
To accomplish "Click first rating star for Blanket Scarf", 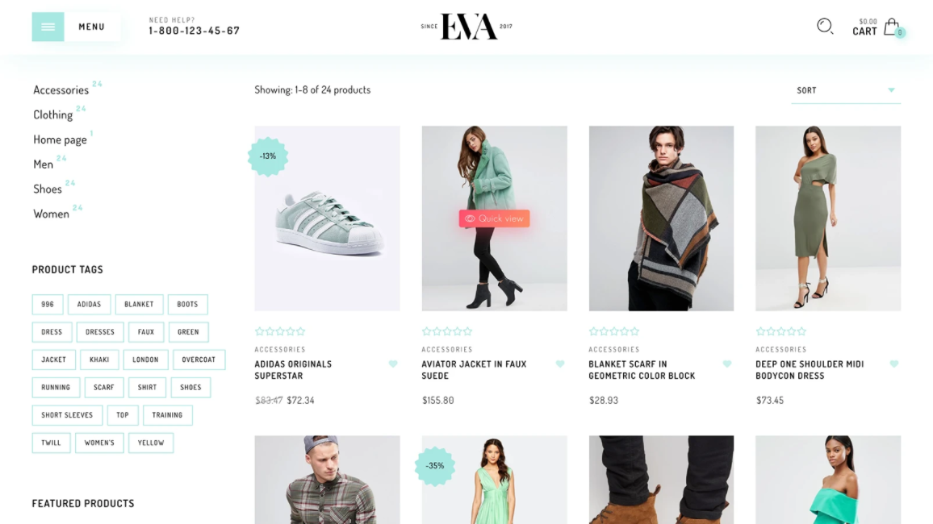I will 593,331.
